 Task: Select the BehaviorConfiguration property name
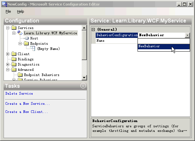click(117, 35)
